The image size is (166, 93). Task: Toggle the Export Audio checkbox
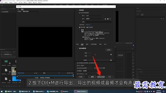pos(87,27)
